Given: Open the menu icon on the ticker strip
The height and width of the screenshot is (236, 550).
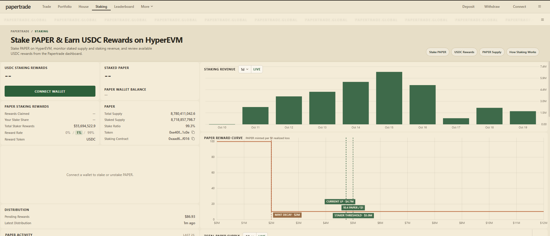Looking at the screenshot, I should tap(542, 20).
